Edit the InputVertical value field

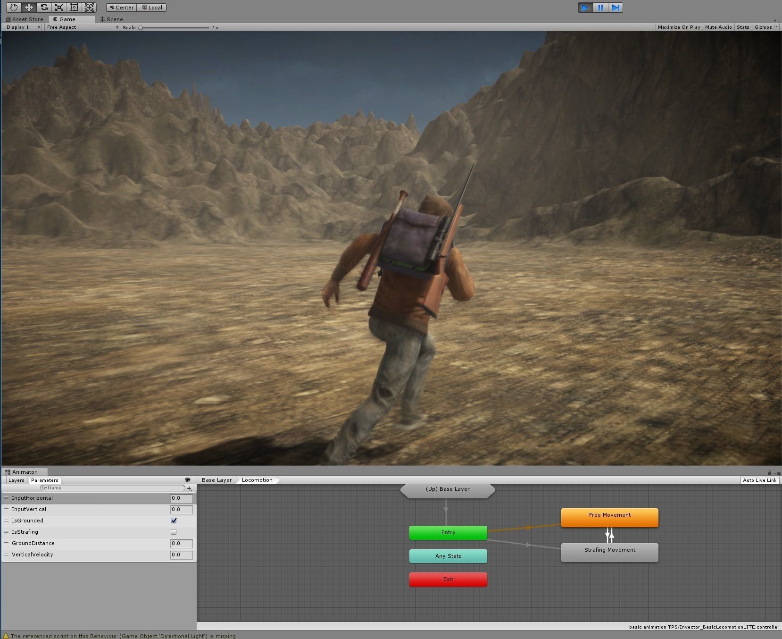182,509
